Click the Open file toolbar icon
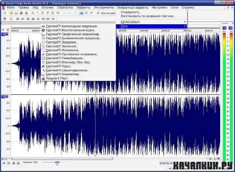Viewport: 235px width, 172px height. click(x=11, y=13)
